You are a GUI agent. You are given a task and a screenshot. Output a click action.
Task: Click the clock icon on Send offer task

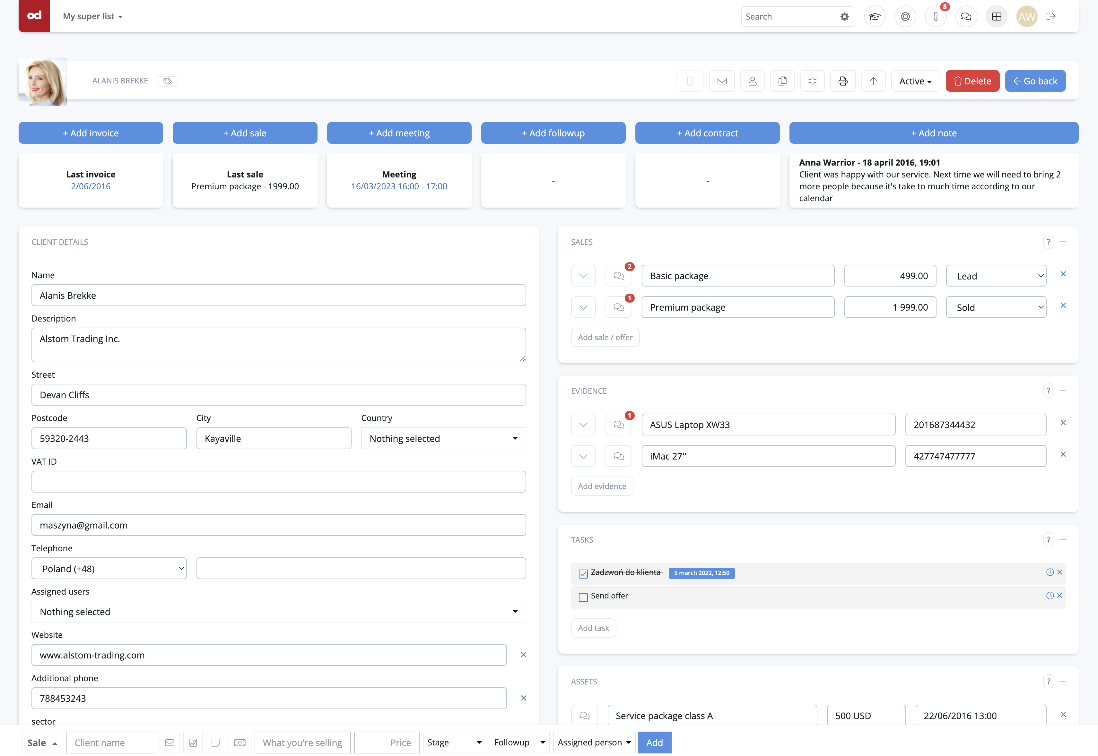click(1050, 596)
